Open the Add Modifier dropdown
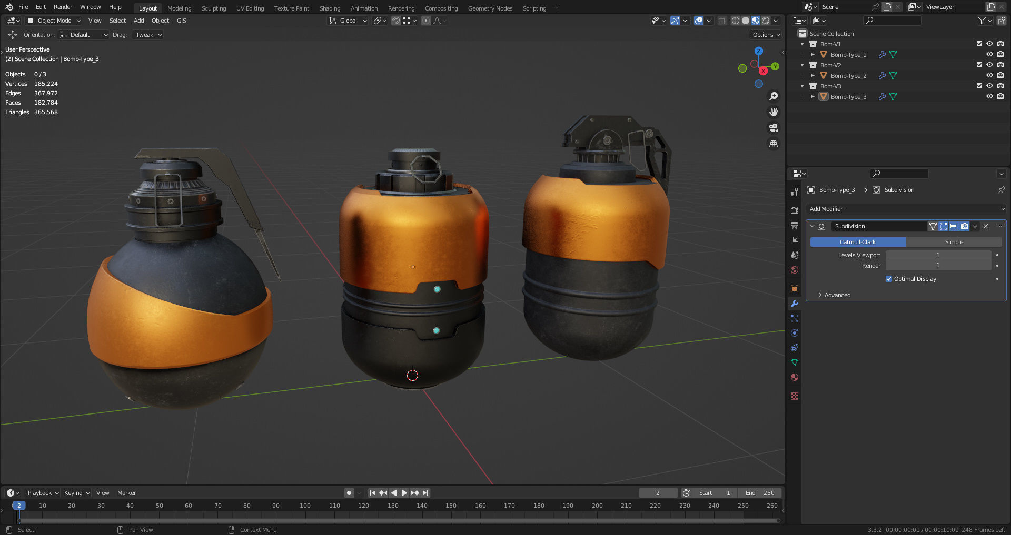This screenshot has width=1011, height=535. tap(906, 209)
